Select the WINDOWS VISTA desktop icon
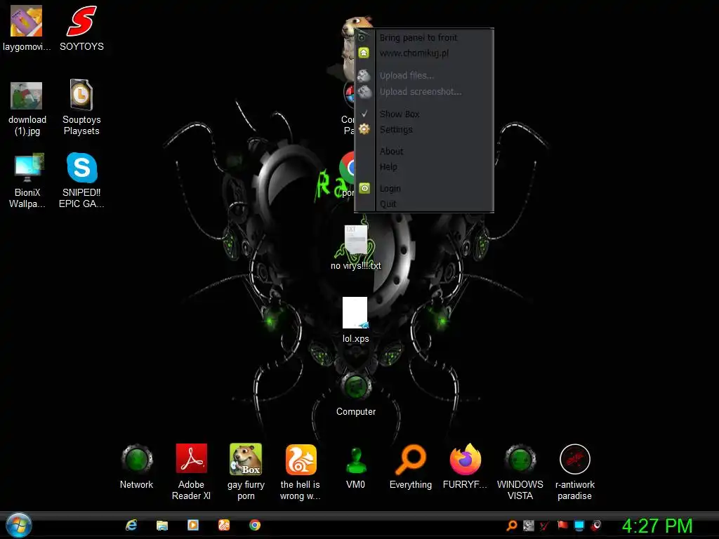The width and height of the screenshot is (719, 539). point(520,472)
